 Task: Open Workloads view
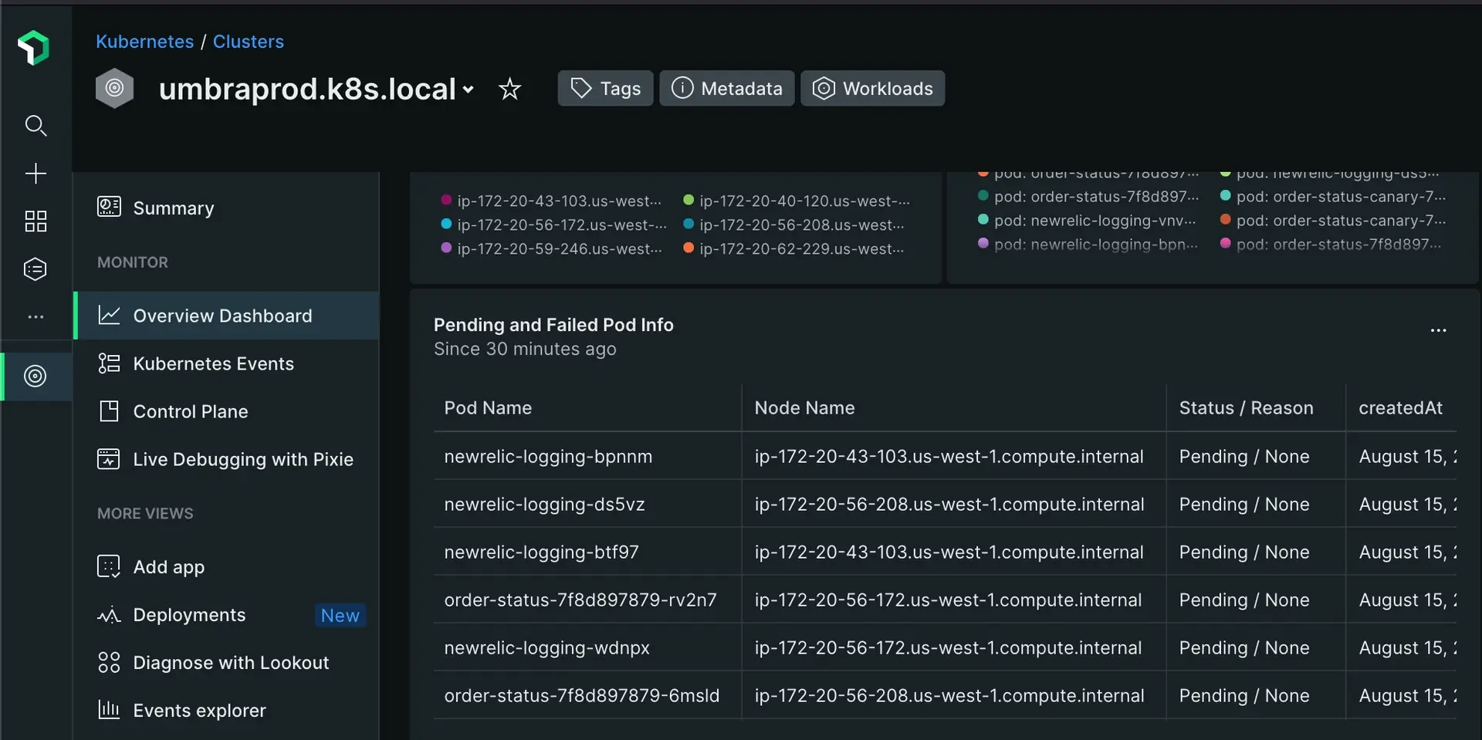coord(872,89)
